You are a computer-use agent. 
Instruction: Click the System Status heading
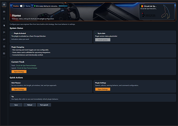[x=16, y=28]
